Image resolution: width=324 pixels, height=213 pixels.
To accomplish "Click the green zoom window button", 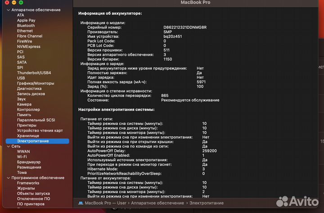I will tap(21, 3).
